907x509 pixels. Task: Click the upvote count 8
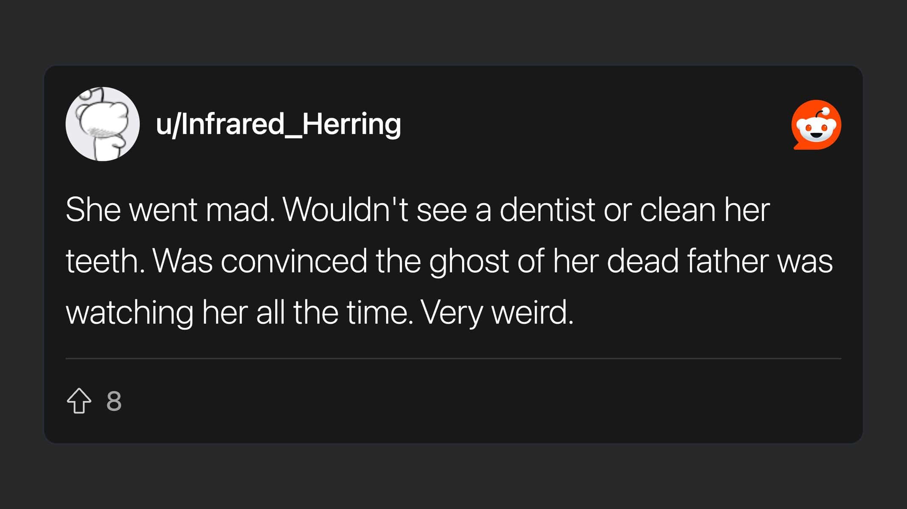click(x=114, y=401)
